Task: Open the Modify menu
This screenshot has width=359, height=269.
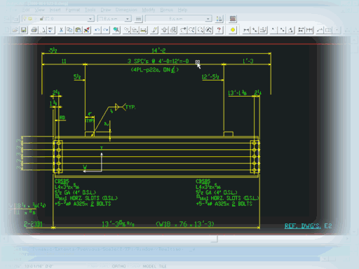Action: (x=149, y=10)
